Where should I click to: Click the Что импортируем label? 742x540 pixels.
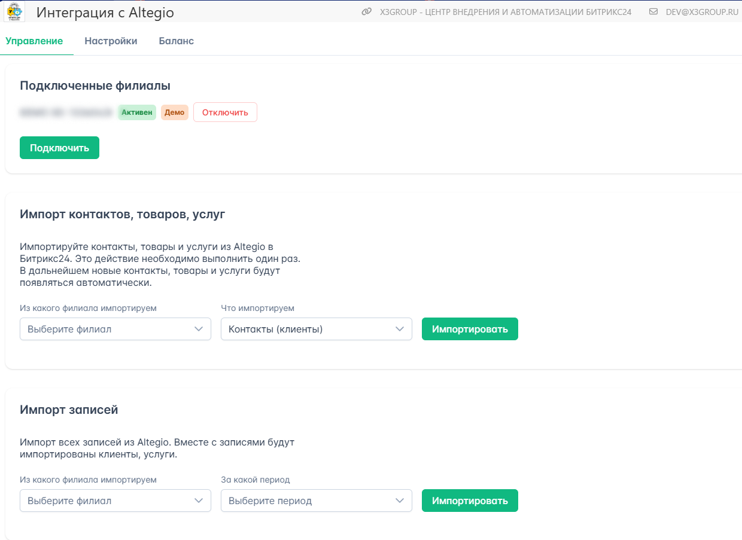[x=258, y=308]
